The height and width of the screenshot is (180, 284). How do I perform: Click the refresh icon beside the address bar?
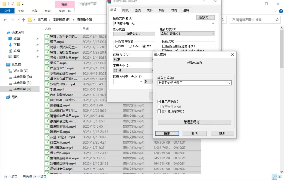tap(223, 20)
